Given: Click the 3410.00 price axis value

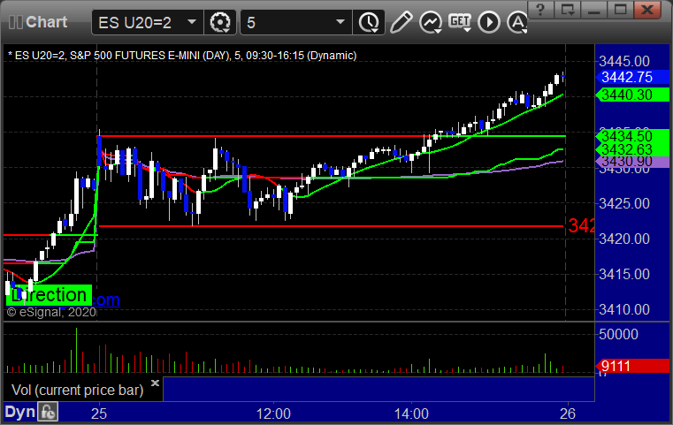Looking at the screenshot, I should click(x=624, y=309).
